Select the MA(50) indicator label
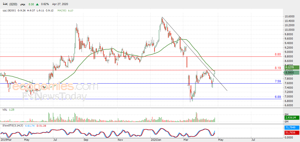 pos(62,11)
